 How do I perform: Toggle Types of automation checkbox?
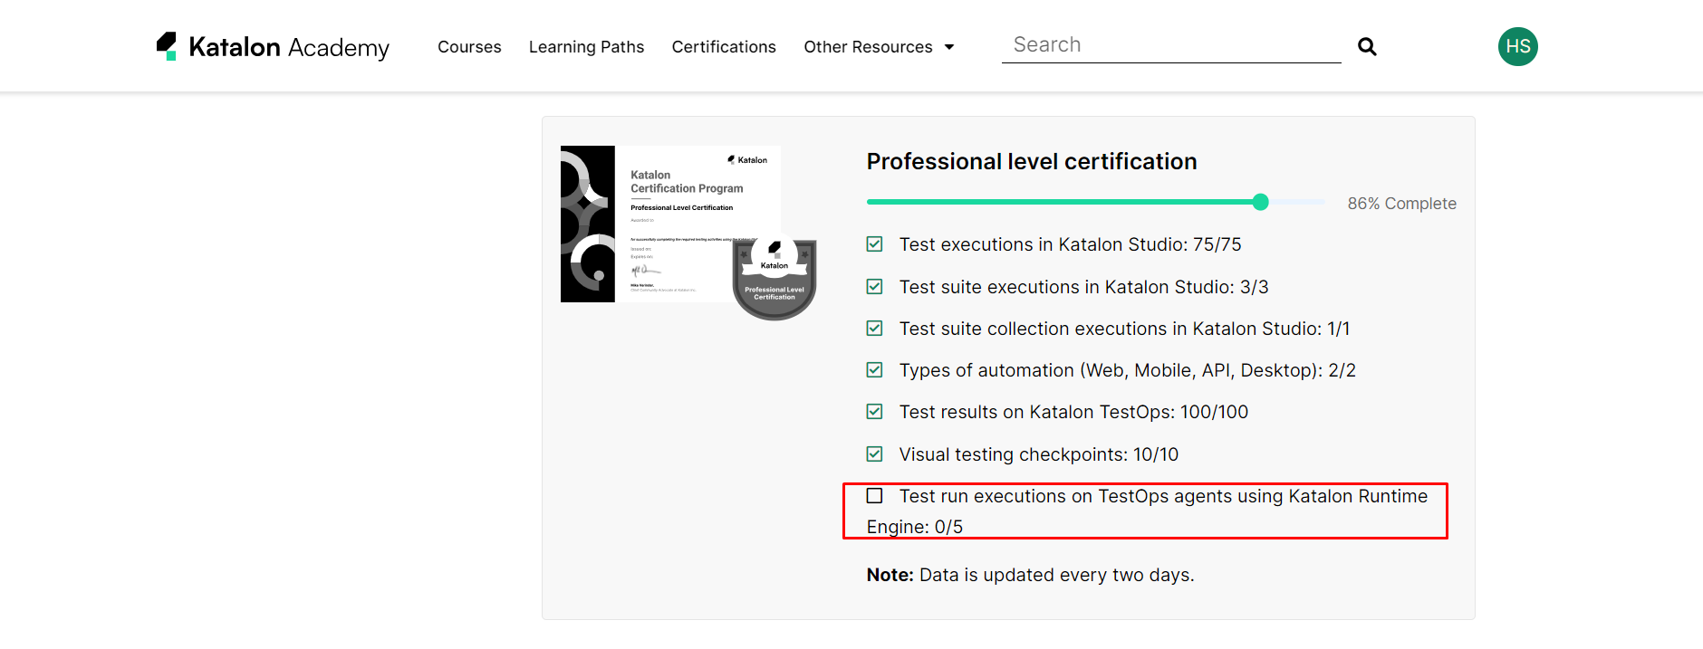click(x=874, y=370)
